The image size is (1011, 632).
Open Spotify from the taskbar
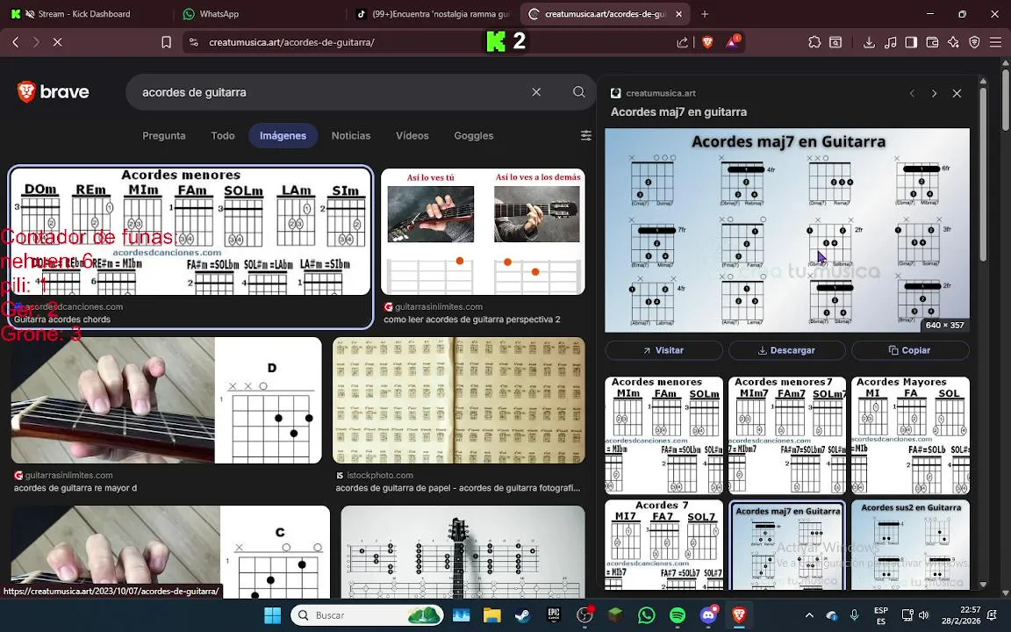pyautogui.click(x=677, y=615)
